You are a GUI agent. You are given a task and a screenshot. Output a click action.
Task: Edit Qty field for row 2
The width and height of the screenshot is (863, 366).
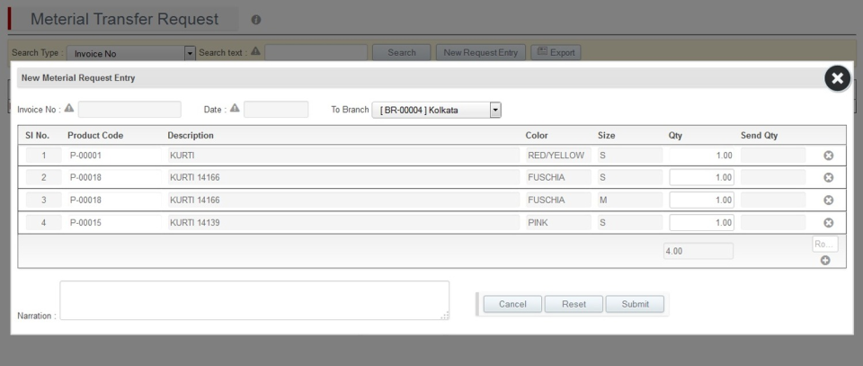702,177
